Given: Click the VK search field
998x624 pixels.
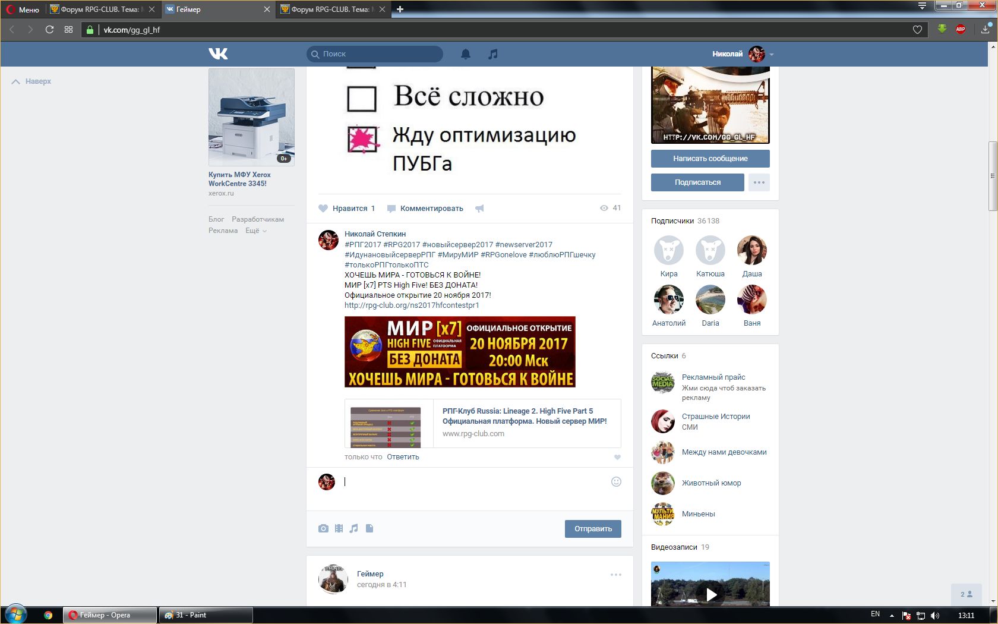Looking at the screenshot, I should 375,54.
